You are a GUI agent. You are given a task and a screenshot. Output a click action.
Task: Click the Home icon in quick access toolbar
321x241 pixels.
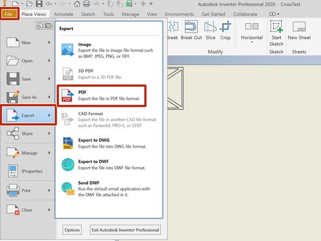pos(77,4)
